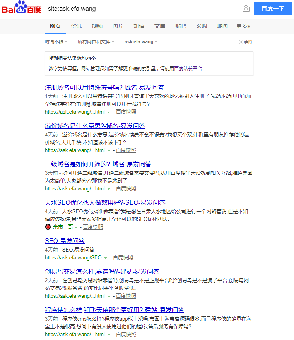Open 百度快照 for 程序侠 result

pos(126,334)
